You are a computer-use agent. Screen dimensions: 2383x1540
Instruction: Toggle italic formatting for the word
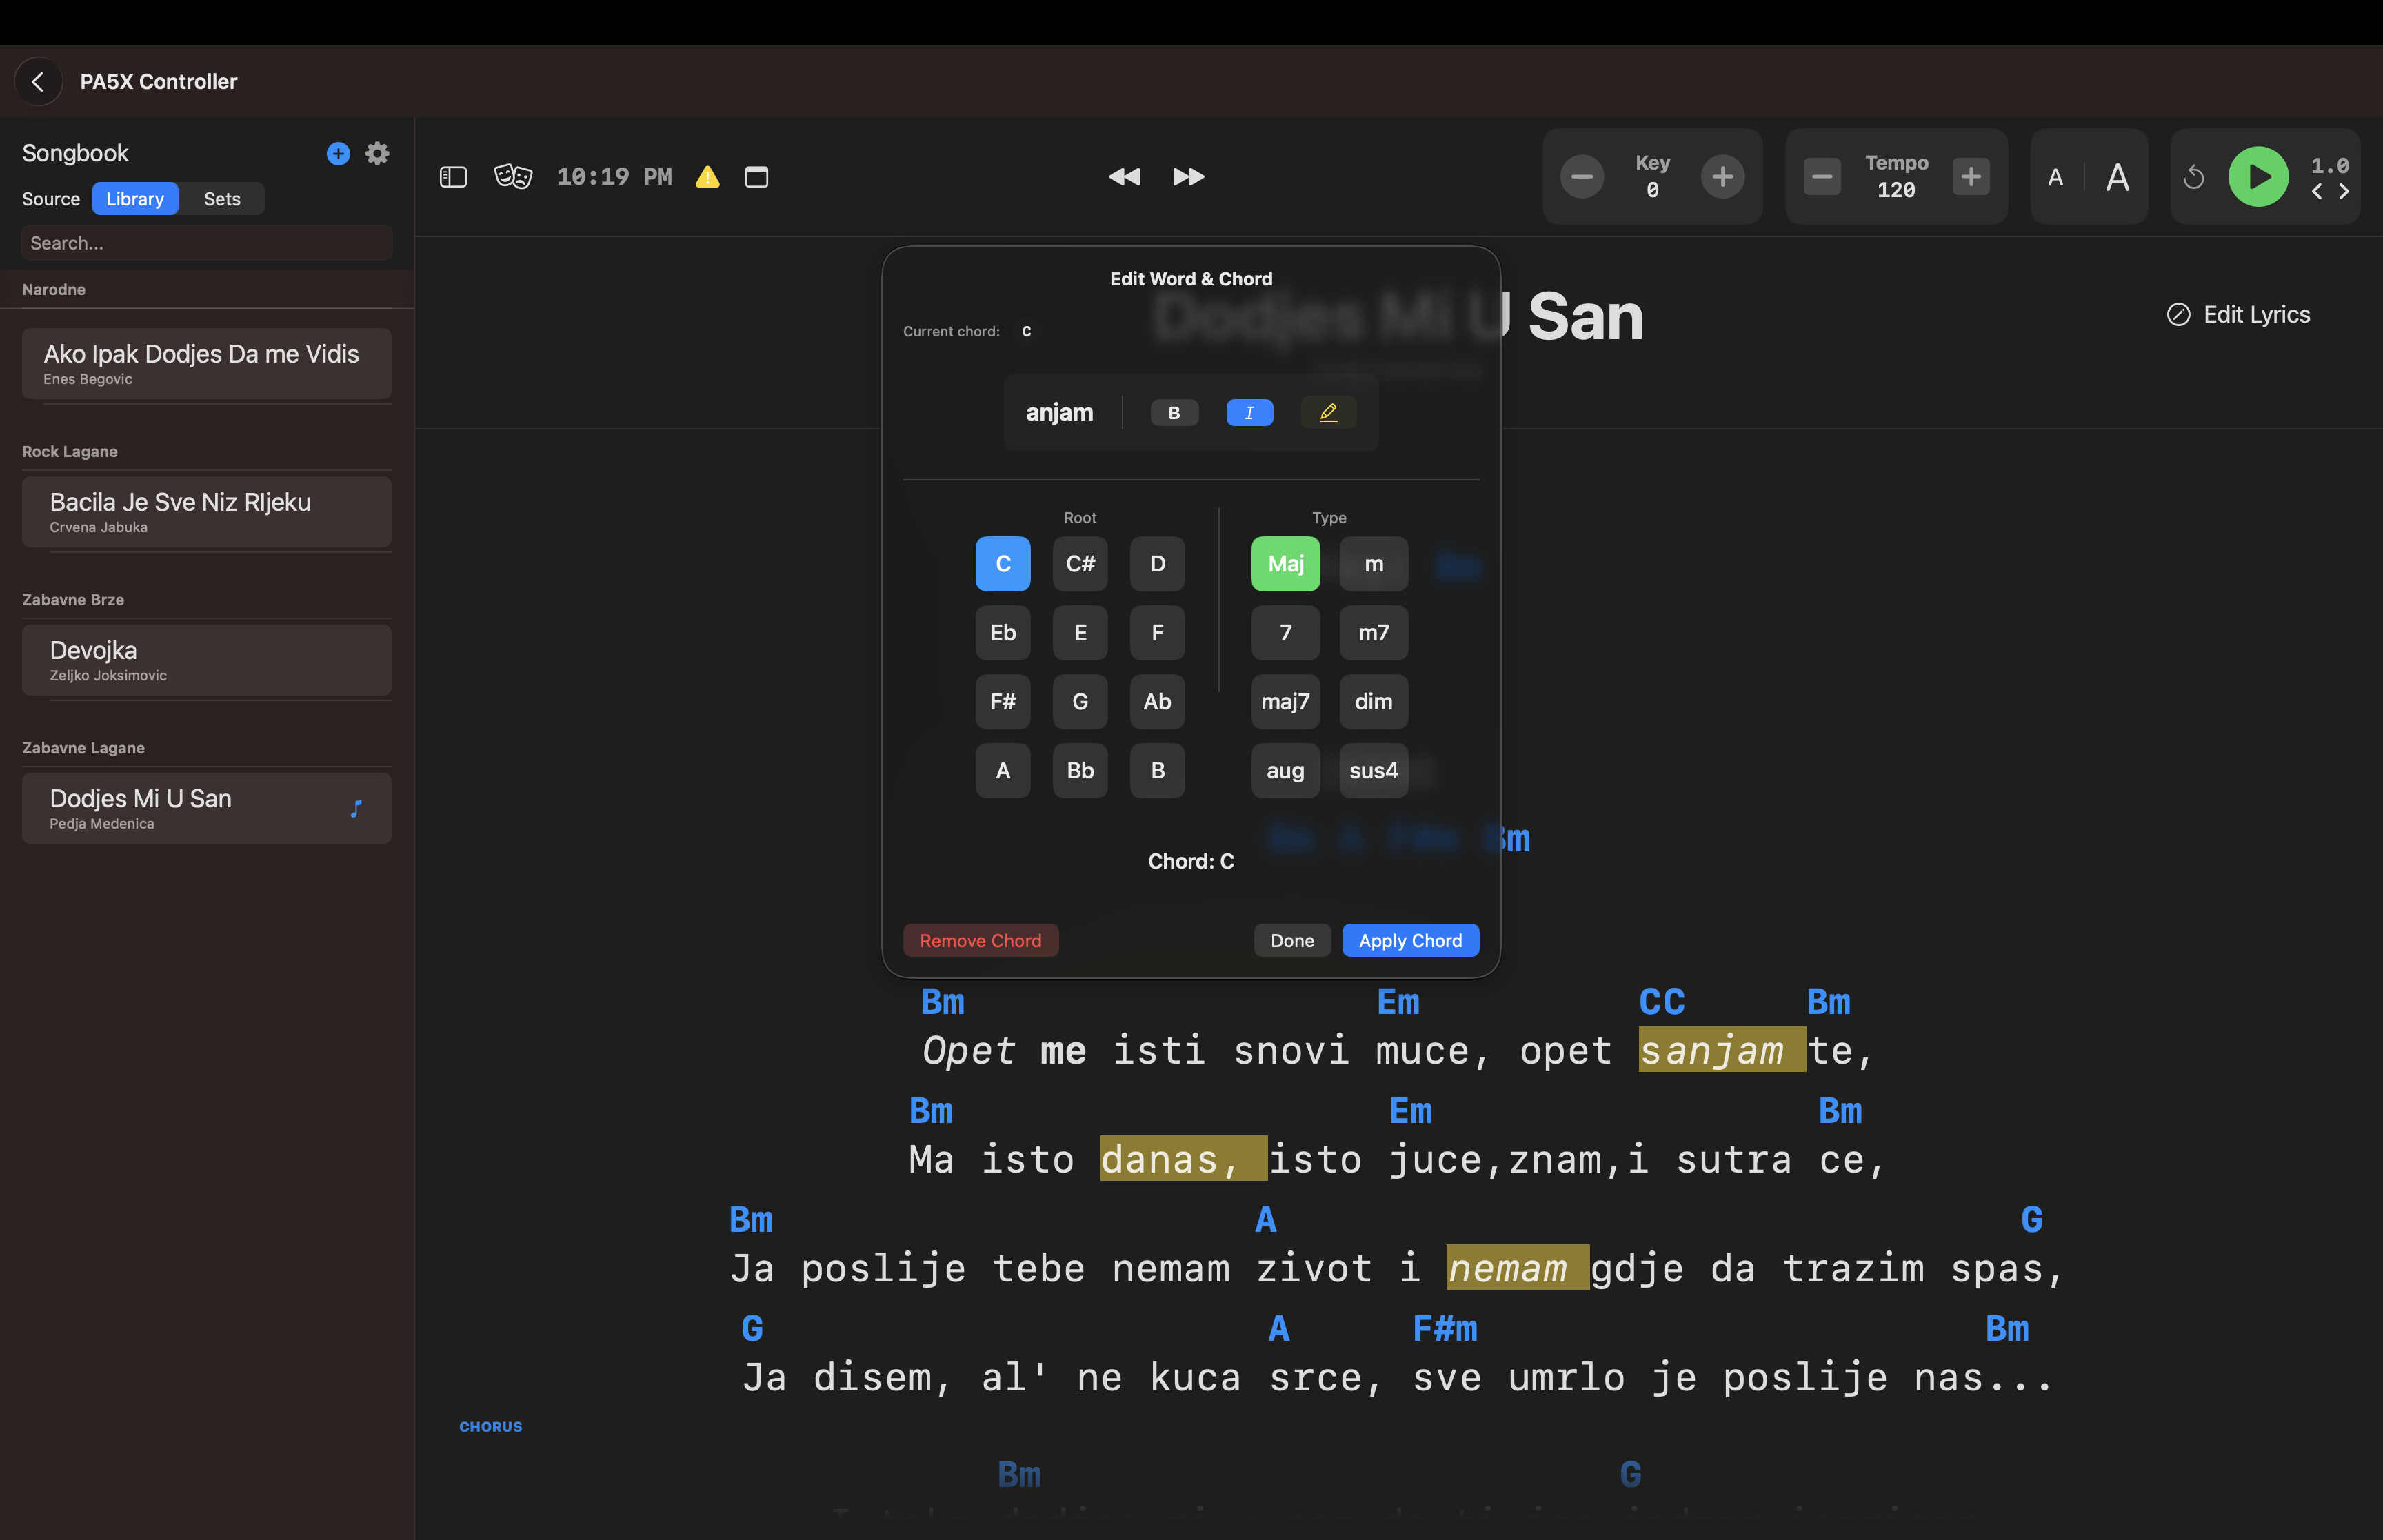(1249, 412)
